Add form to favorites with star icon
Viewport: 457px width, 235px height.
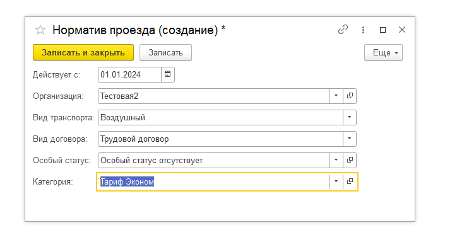coord(40,30)
